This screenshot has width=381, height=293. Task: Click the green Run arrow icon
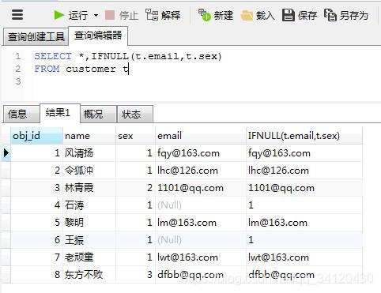coord(58,15)
